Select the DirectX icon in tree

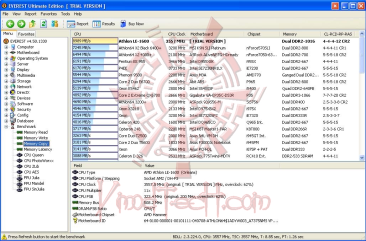(x=13, y=92)
